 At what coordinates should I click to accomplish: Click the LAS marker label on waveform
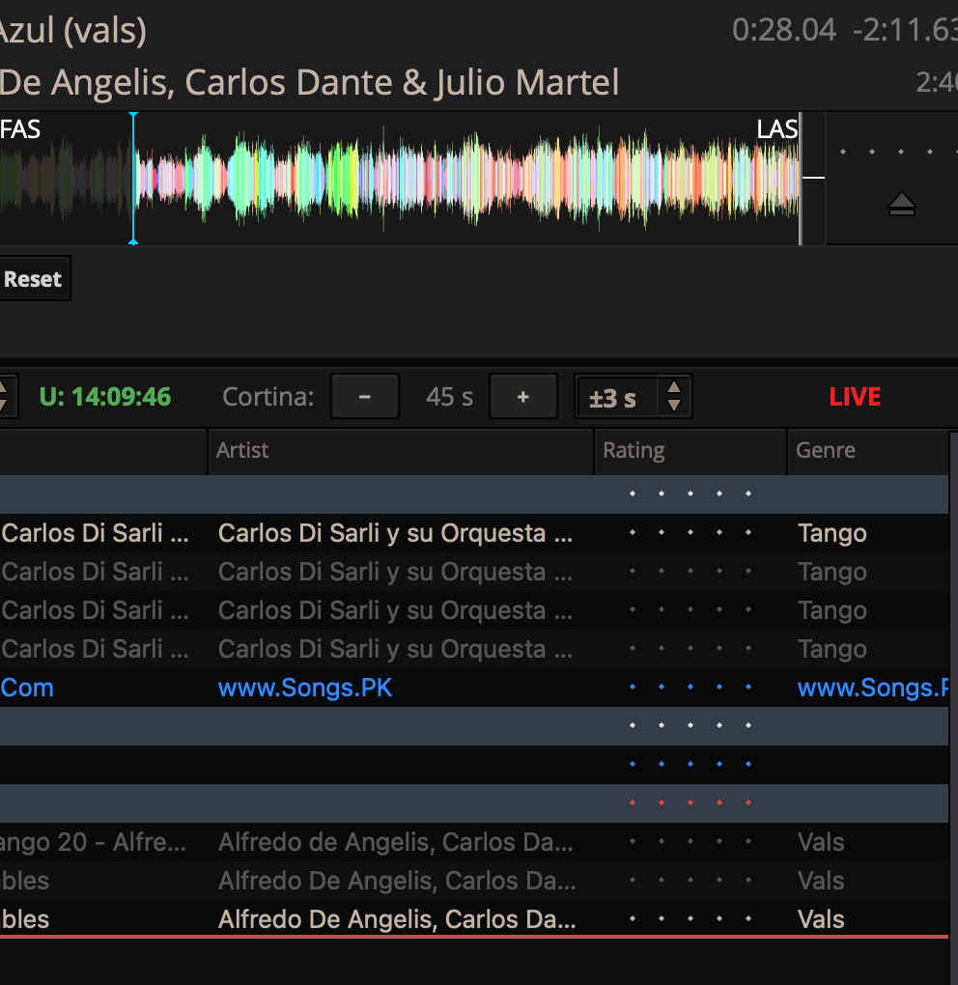click(777, 129)
